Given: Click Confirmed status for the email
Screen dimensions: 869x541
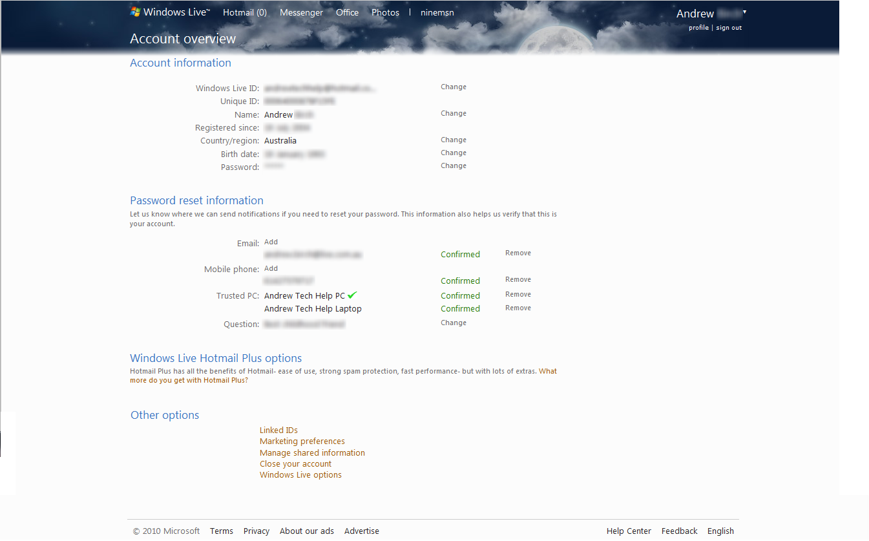Looking at the screenshot, I should click(460, 254).
